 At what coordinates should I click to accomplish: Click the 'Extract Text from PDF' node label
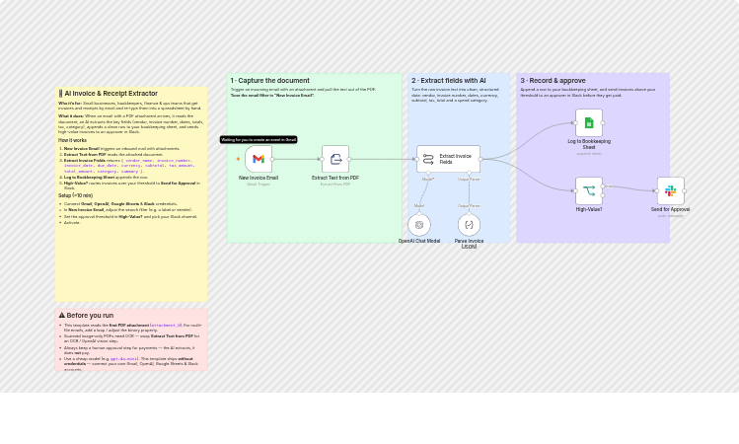tap(335, 178)
